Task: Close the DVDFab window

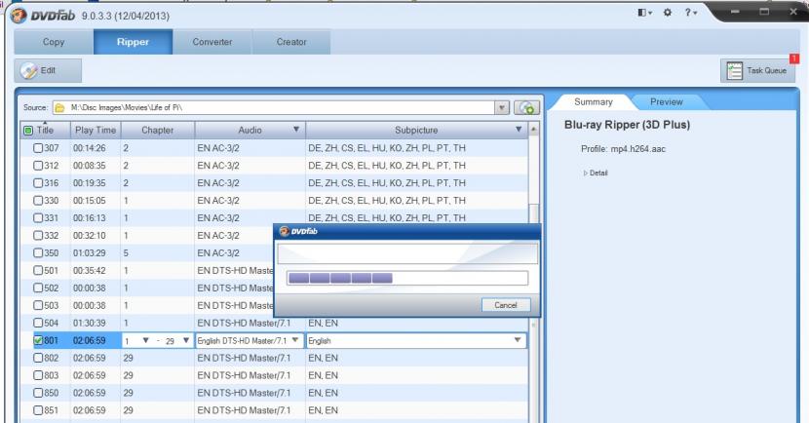Action: tap(793, 12)
